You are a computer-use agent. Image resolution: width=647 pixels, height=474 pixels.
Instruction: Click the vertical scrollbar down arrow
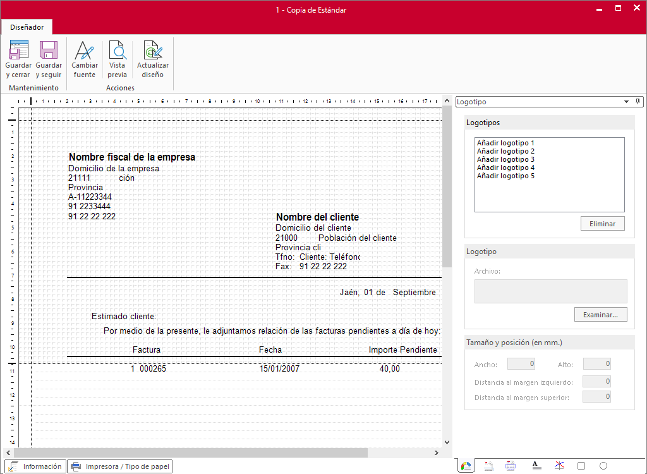pyautogui.click(x=447, y=442)
